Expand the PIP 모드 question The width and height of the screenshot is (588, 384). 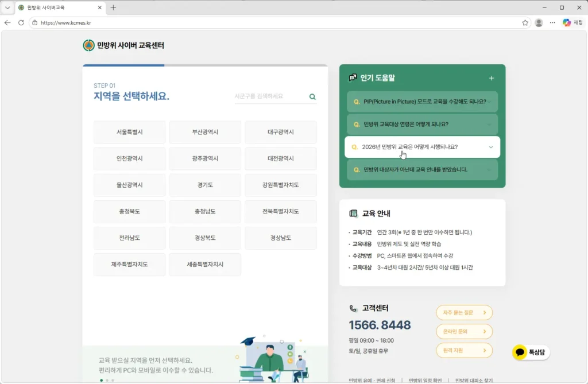[x=422, y=102]
